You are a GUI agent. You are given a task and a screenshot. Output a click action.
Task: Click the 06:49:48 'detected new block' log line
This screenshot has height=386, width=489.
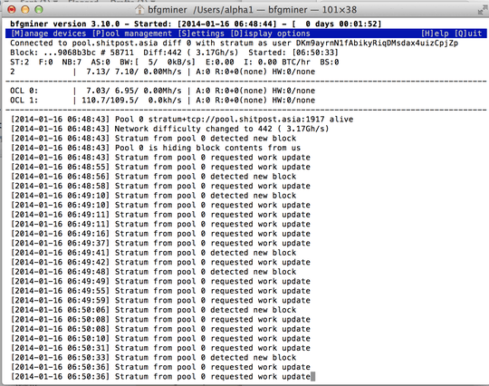pyautogui.click(x=153, y=272)
